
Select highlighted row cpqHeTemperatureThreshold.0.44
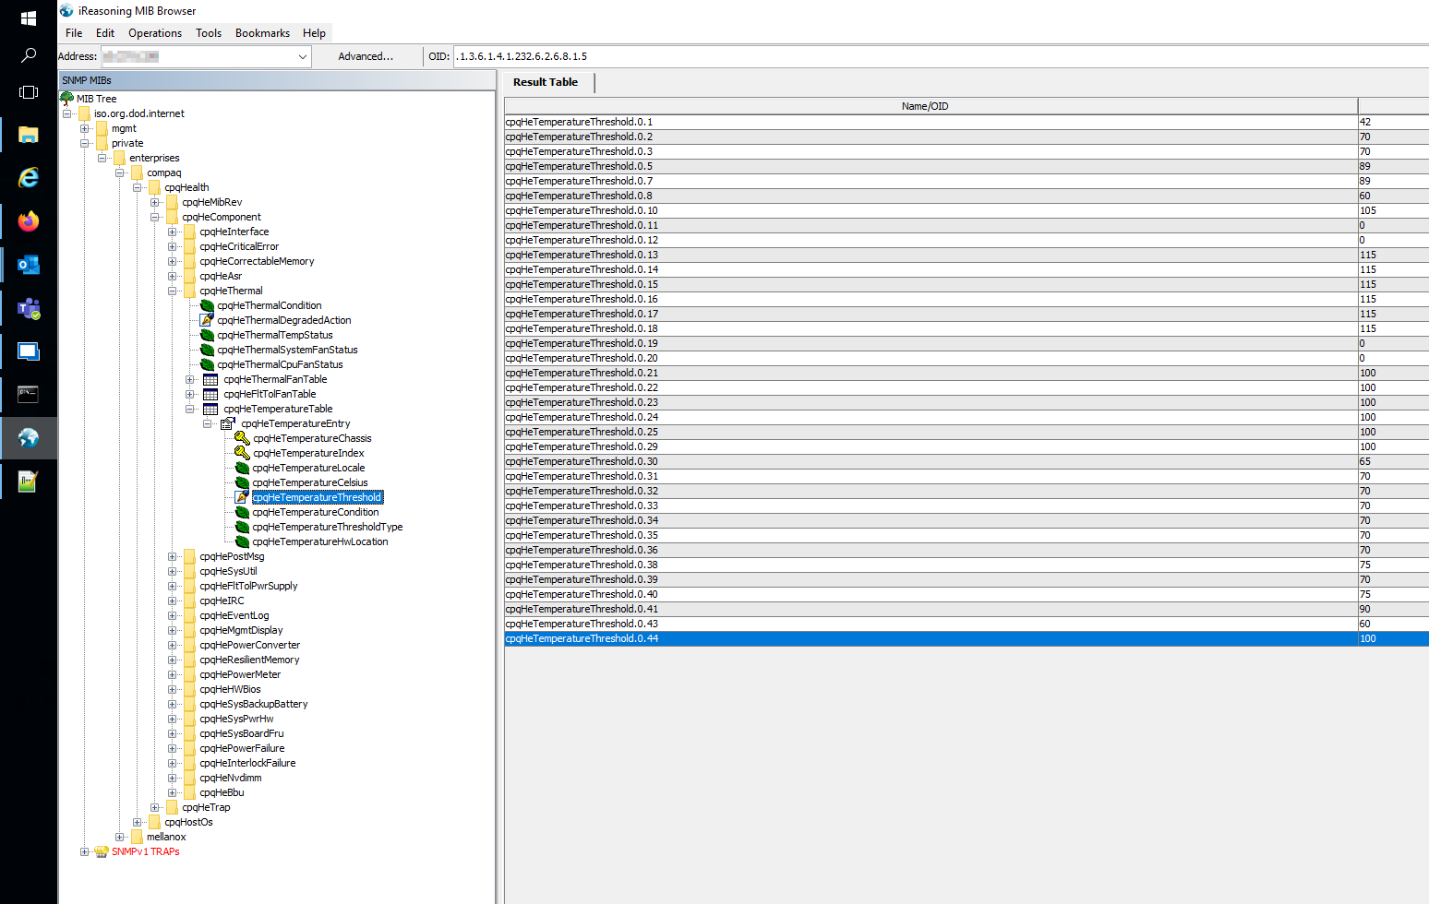966,638
